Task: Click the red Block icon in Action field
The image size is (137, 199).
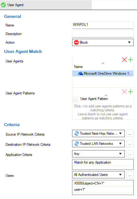Action: (76, 42)
